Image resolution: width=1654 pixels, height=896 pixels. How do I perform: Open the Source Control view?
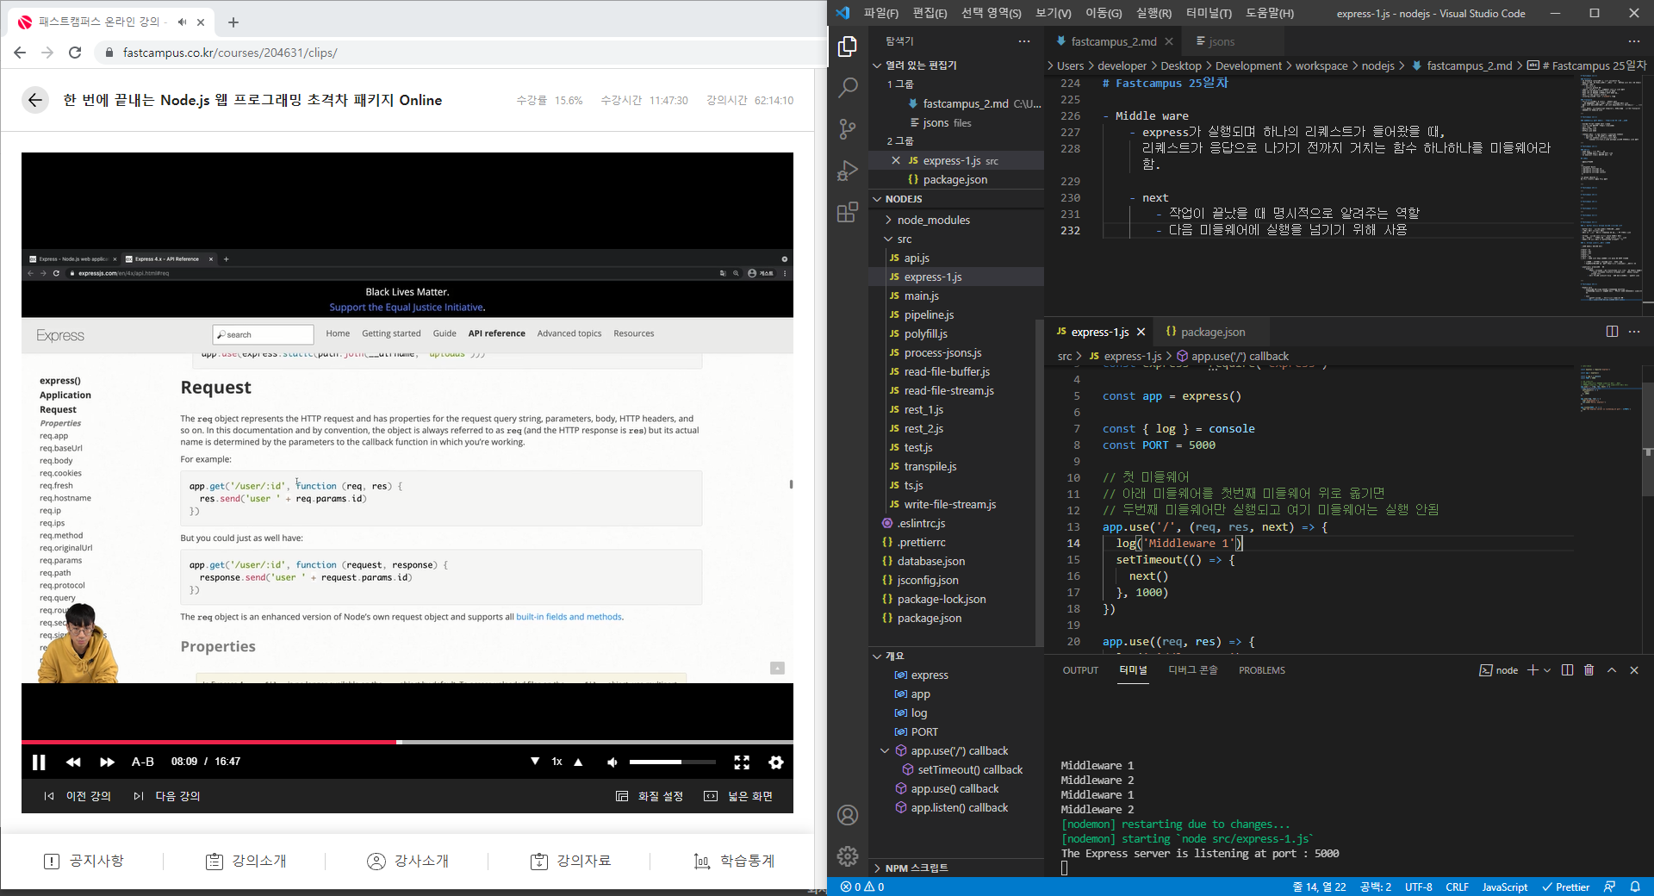(848, 129)
